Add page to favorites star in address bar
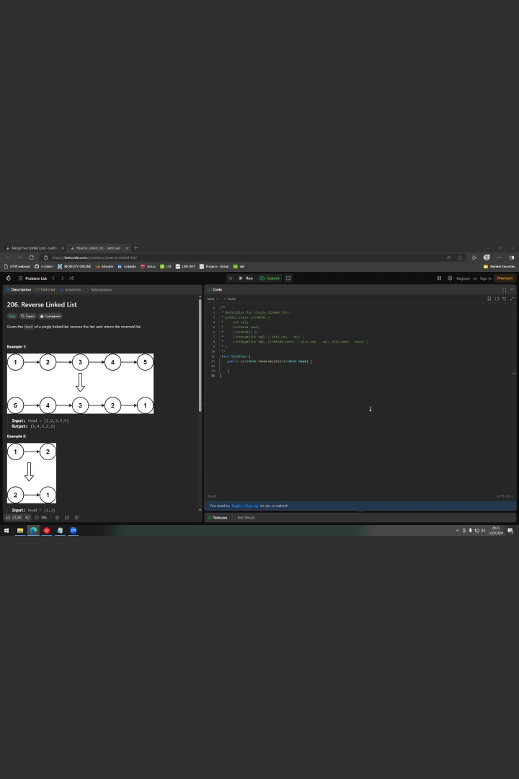 point(460,258)
